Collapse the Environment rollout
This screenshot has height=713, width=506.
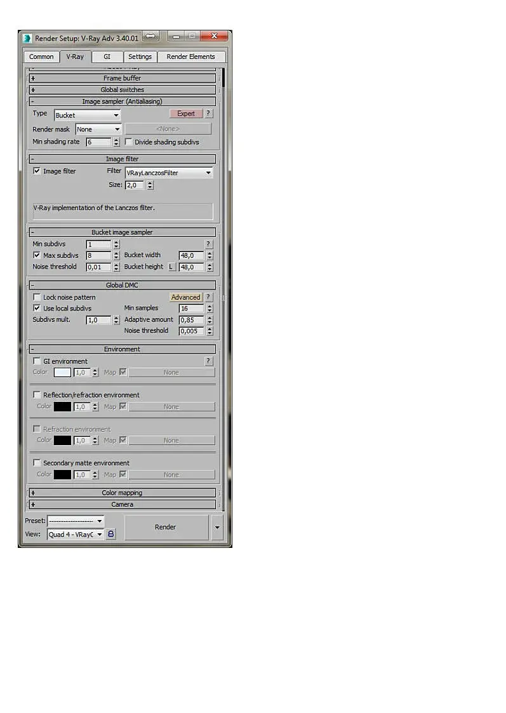point(123,349)
